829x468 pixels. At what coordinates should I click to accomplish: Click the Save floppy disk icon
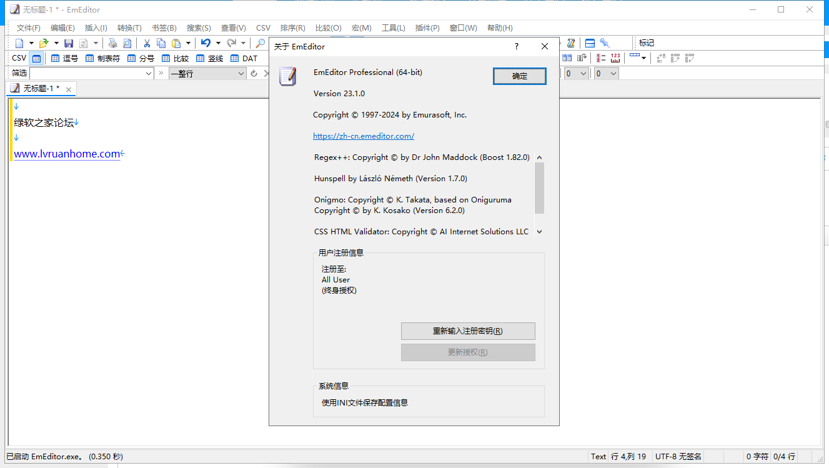point(69,43)
